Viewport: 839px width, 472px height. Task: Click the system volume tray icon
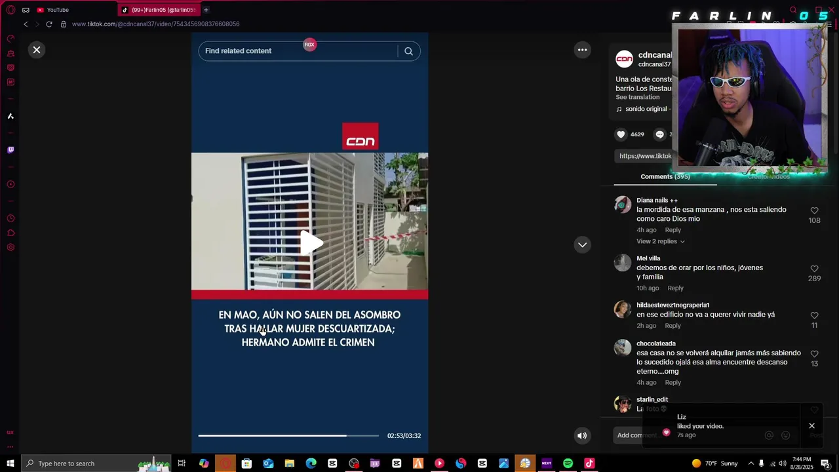pyautogui.click(x=782, y=463)
